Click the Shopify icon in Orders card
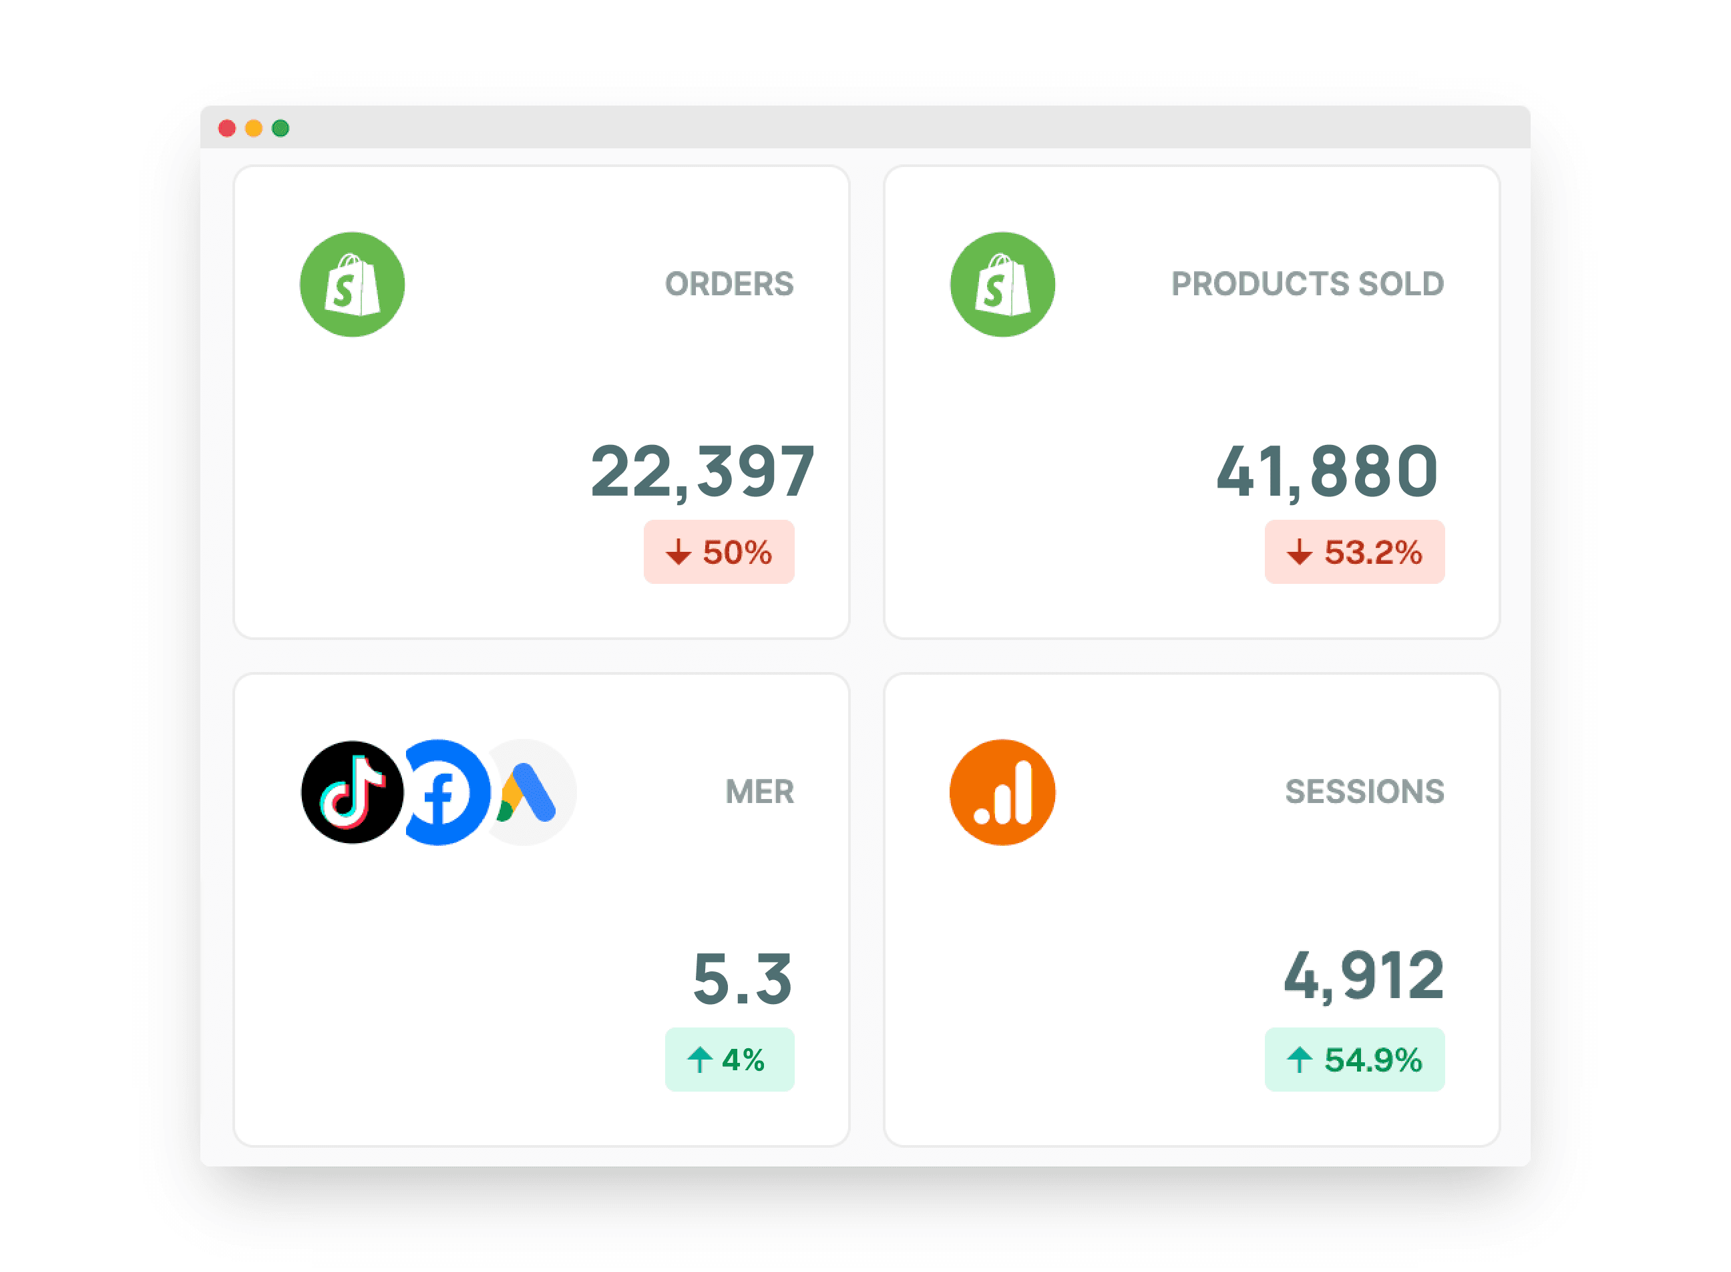Viewport: 1731px width, 1272px height. pos(352,284)
